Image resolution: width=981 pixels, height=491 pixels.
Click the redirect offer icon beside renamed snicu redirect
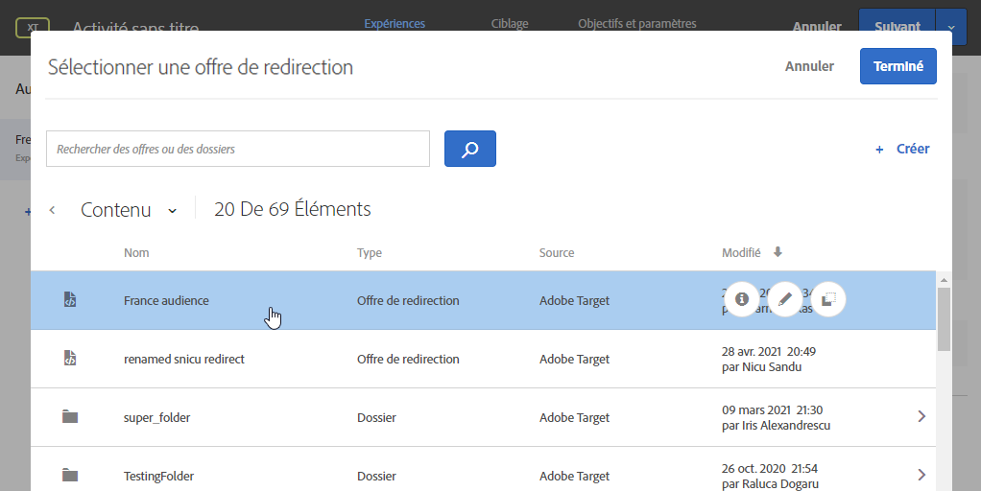click(69, 359)
